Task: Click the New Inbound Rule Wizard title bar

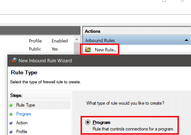Action: click(99, 61)
